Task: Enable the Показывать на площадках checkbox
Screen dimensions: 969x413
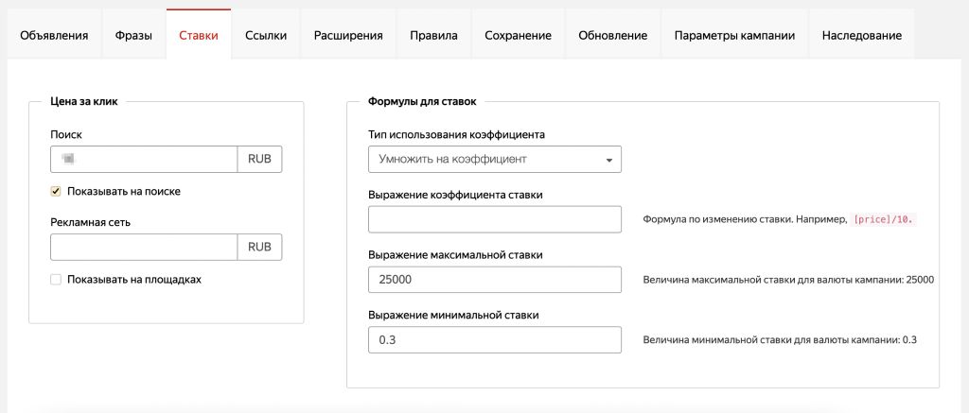Action: [56, 280]
